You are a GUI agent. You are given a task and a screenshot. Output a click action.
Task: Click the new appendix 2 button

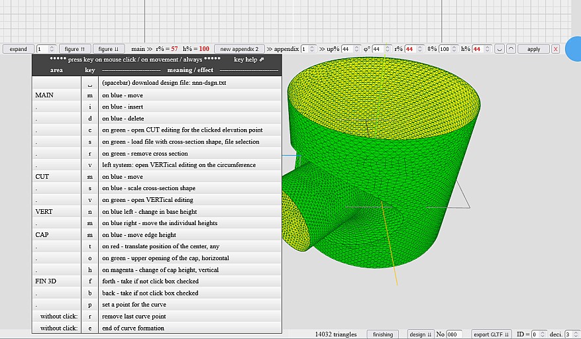click(239, 49)
